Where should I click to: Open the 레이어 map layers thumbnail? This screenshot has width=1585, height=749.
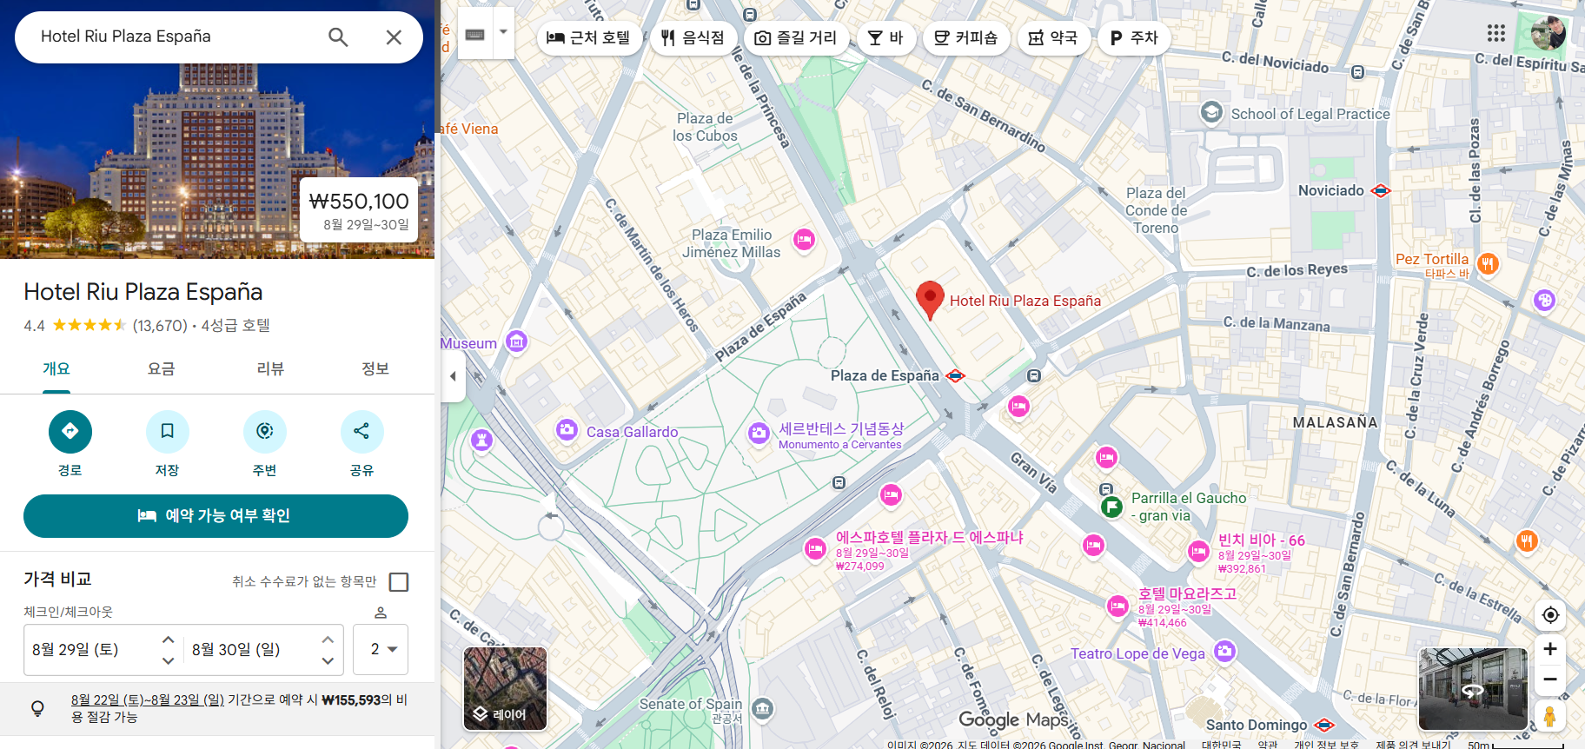(x=506, y=689)
